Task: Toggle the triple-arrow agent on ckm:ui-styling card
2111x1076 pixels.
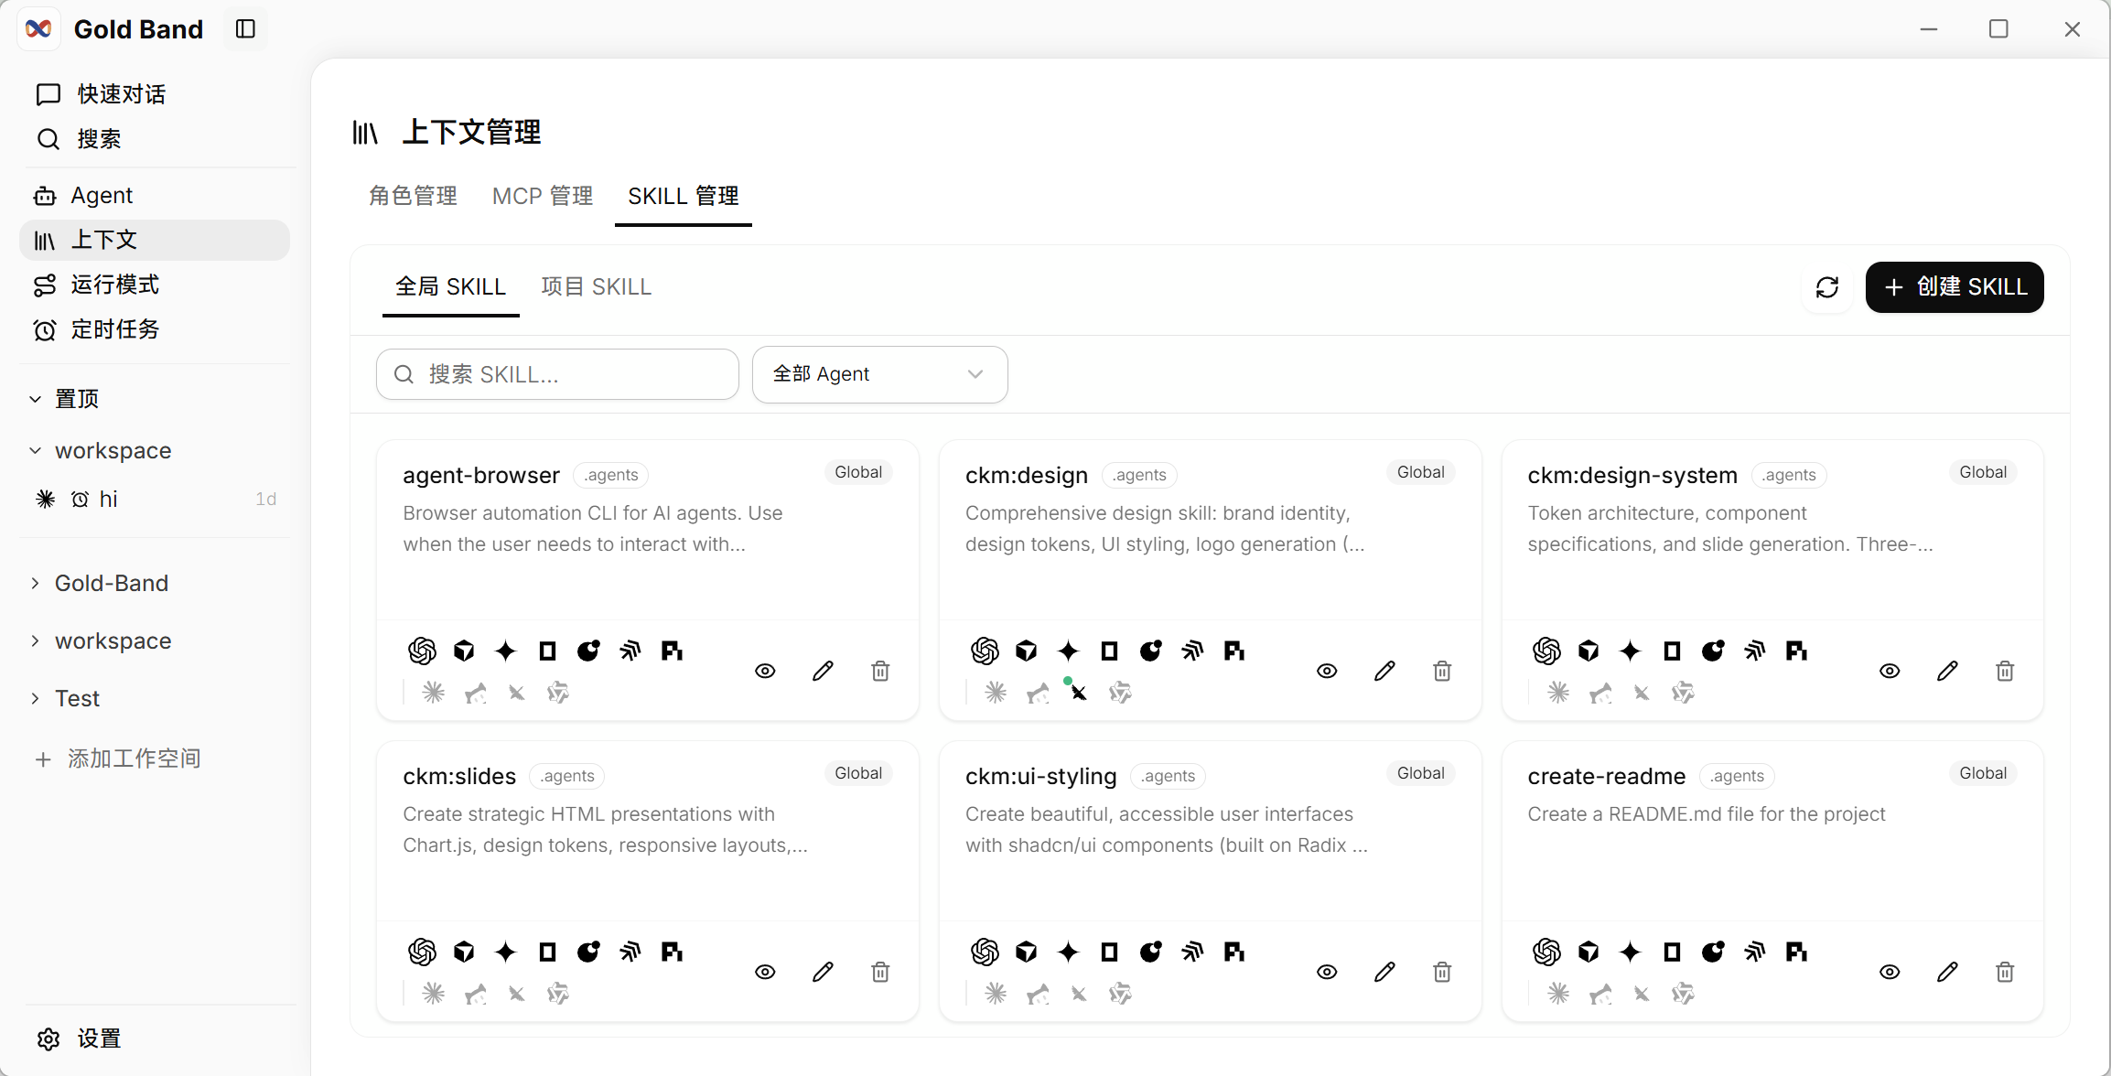Action: coord(1192,952)
